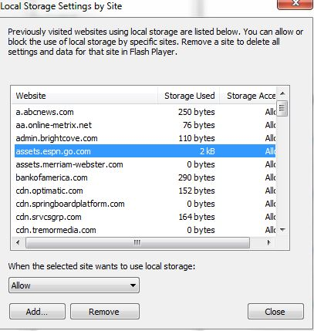This screenshot has width=314, height=331.
Task: Click the list's vertical scroll up arrow
Action: [282, 94]
